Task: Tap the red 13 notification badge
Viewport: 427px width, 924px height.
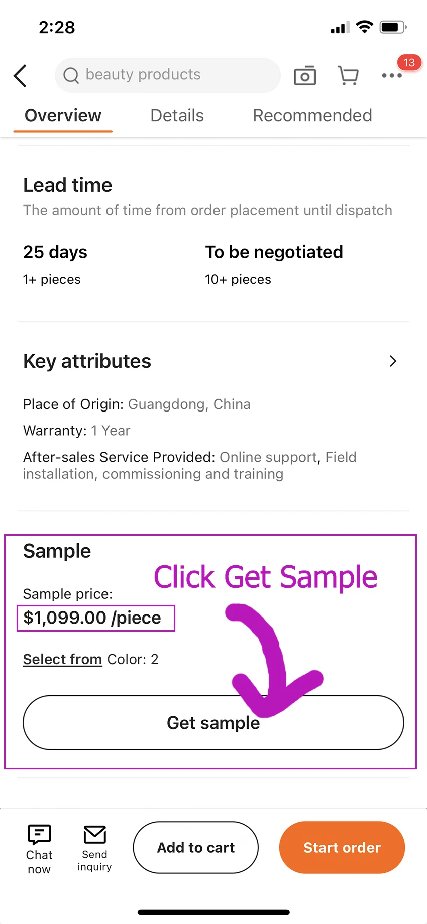Action: pyautogui.click(x=409, y=63)
